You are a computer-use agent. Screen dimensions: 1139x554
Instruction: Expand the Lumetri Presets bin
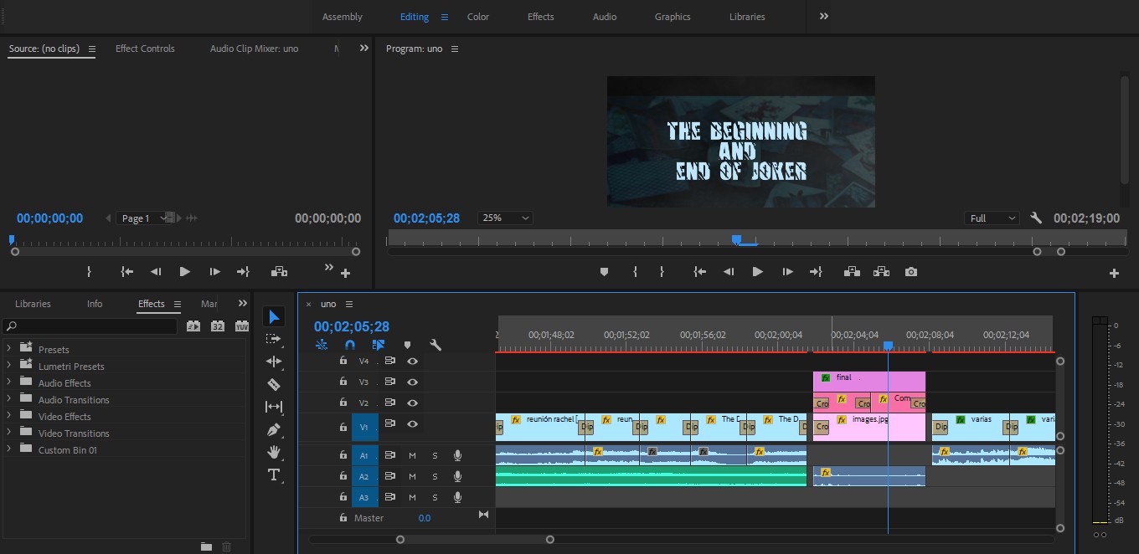pos(9,365)
